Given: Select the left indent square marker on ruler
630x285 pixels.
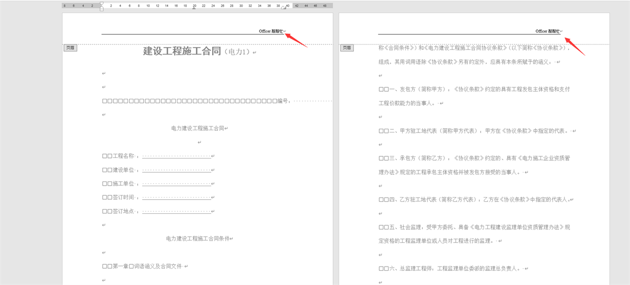Looking at the screenshot, I should coord(101,10).
